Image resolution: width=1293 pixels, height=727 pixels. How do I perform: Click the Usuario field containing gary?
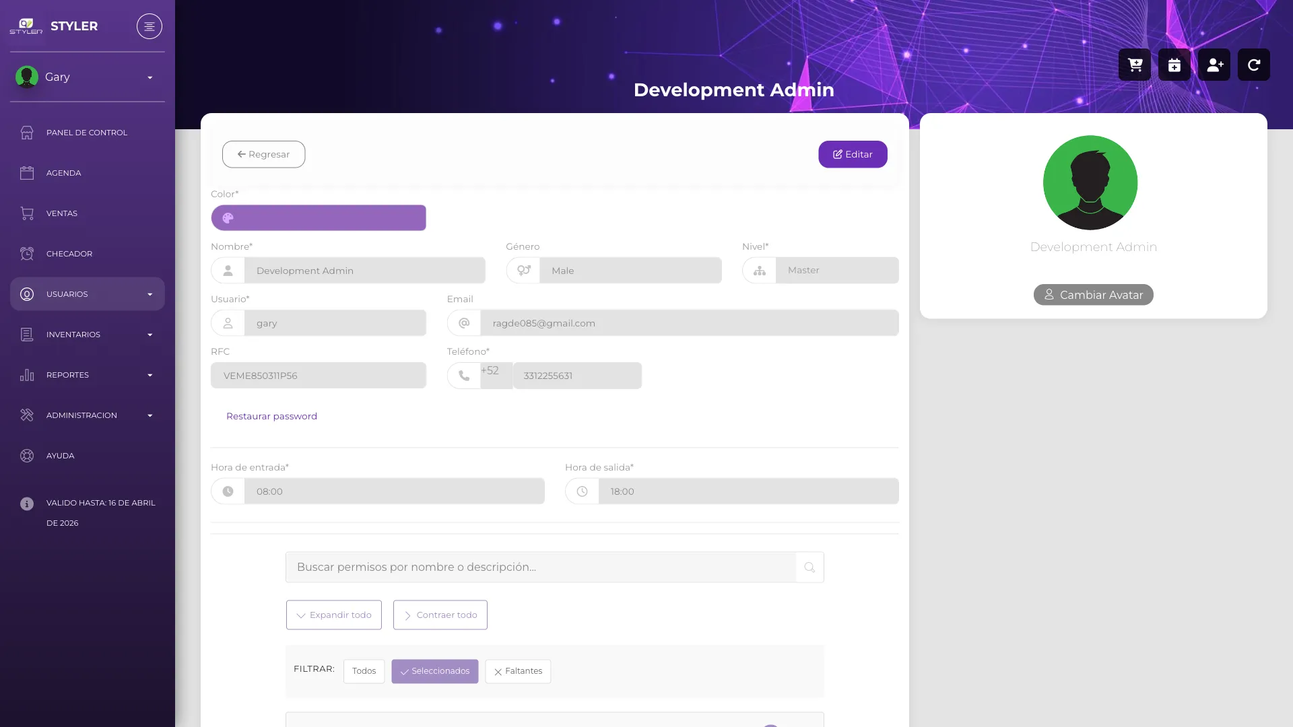[x=335, y=323]
